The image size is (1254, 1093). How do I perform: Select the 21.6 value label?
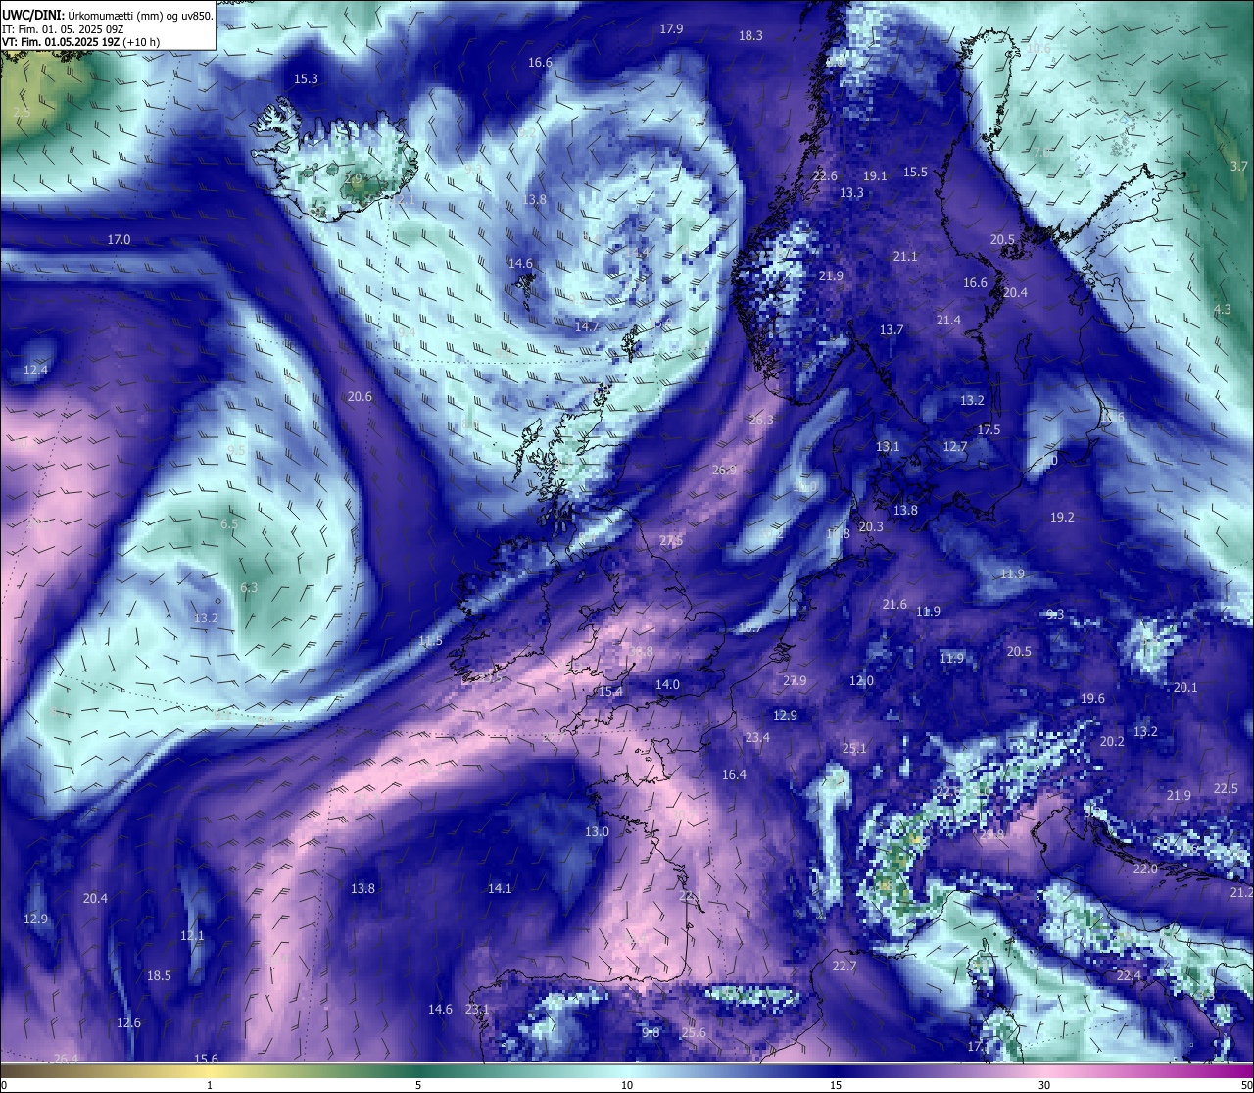(x=894, y=605)
